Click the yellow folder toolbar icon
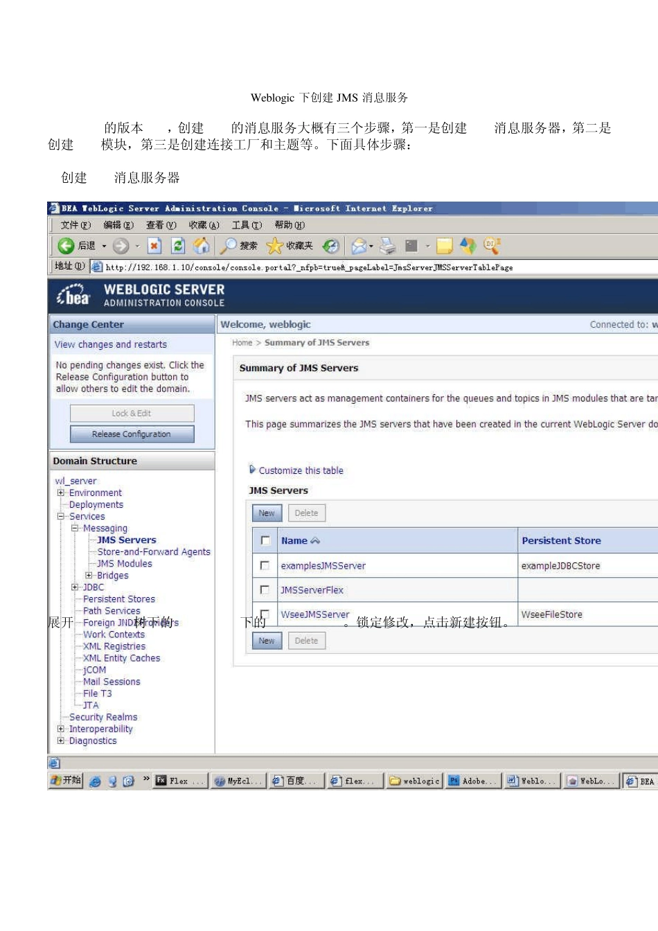The width and height of the screenshot is (658, 931). click(x=445, y=246)
